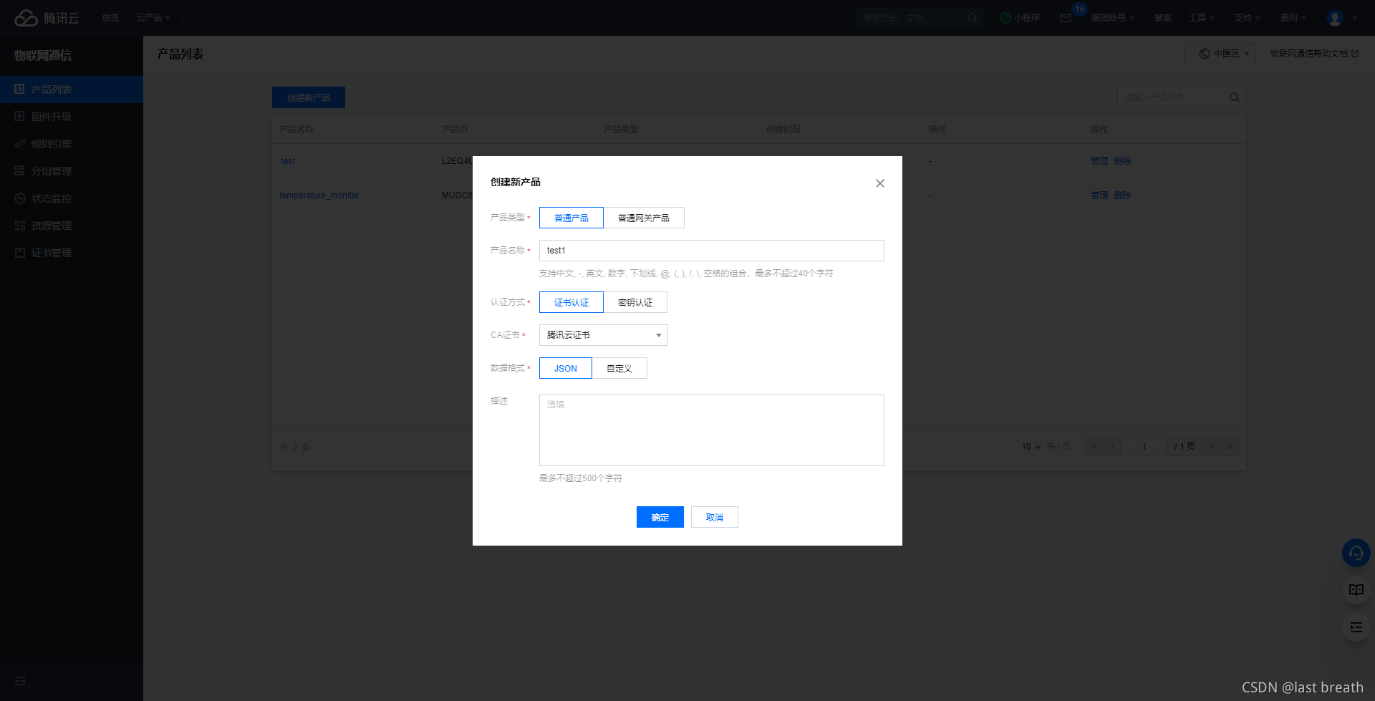Choose 密钥认证 authentication method
The height and width of the screenshot is (701, 1375).
[635, 302]
